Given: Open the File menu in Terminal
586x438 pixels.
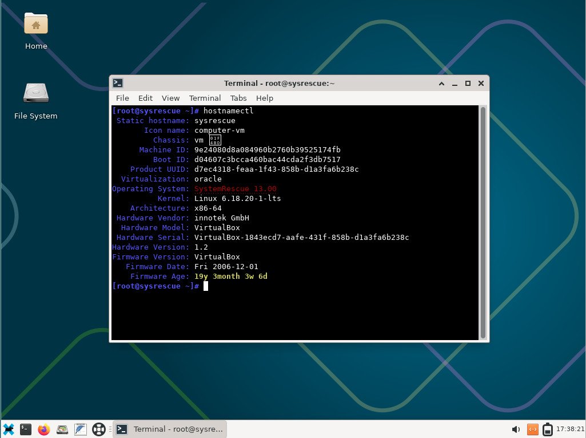Looking at the screenshot, I should pos(122,98).
